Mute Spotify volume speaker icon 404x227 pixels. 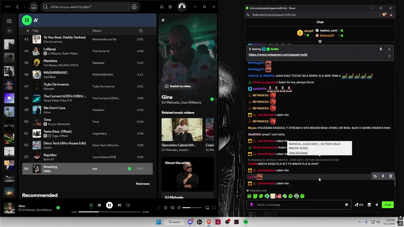pyautogui.click(x=179, y=208)
